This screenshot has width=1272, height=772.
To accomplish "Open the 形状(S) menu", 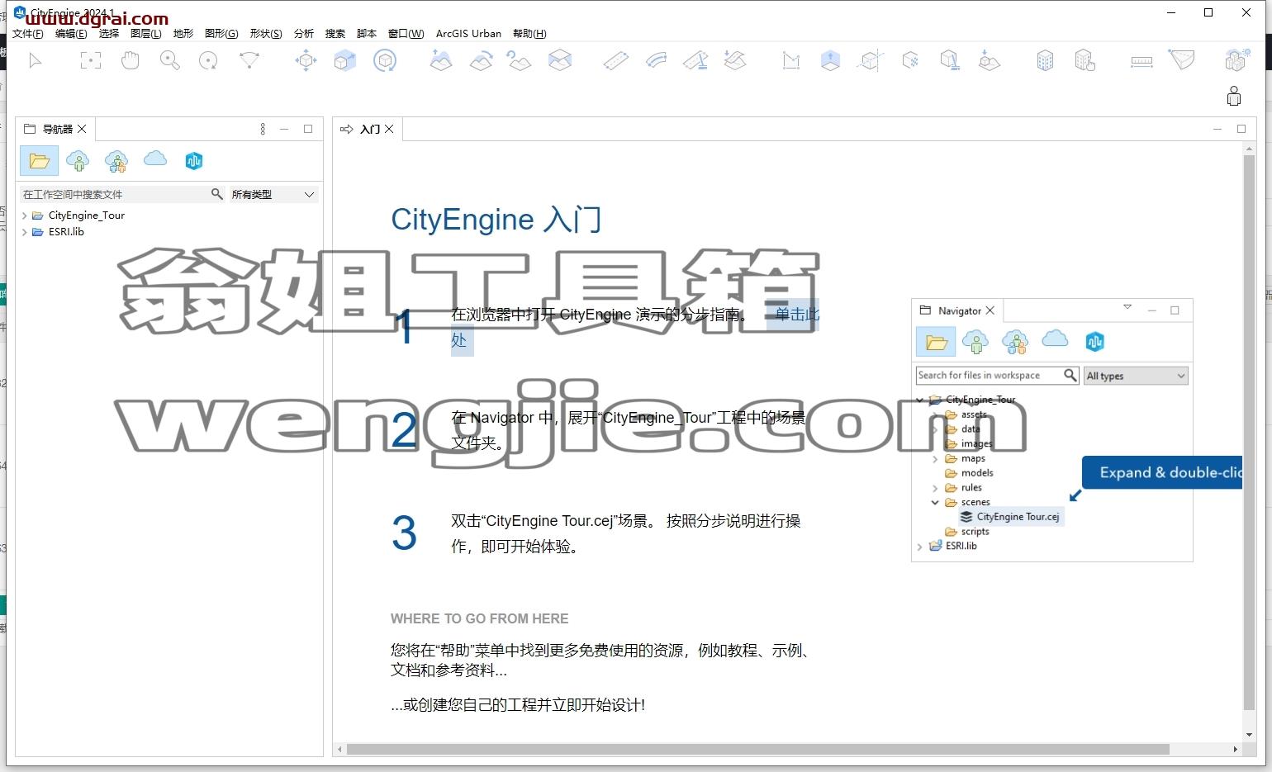I will point(266,34).
